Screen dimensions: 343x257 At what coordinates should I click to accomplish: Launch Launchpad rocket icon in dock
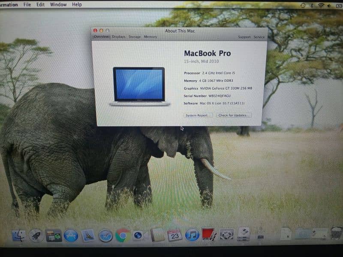click(36, 235)
